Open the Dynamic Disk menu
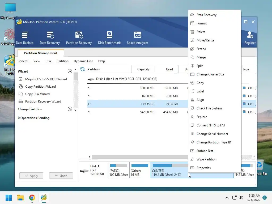The image size is (272, 204). 83,61
